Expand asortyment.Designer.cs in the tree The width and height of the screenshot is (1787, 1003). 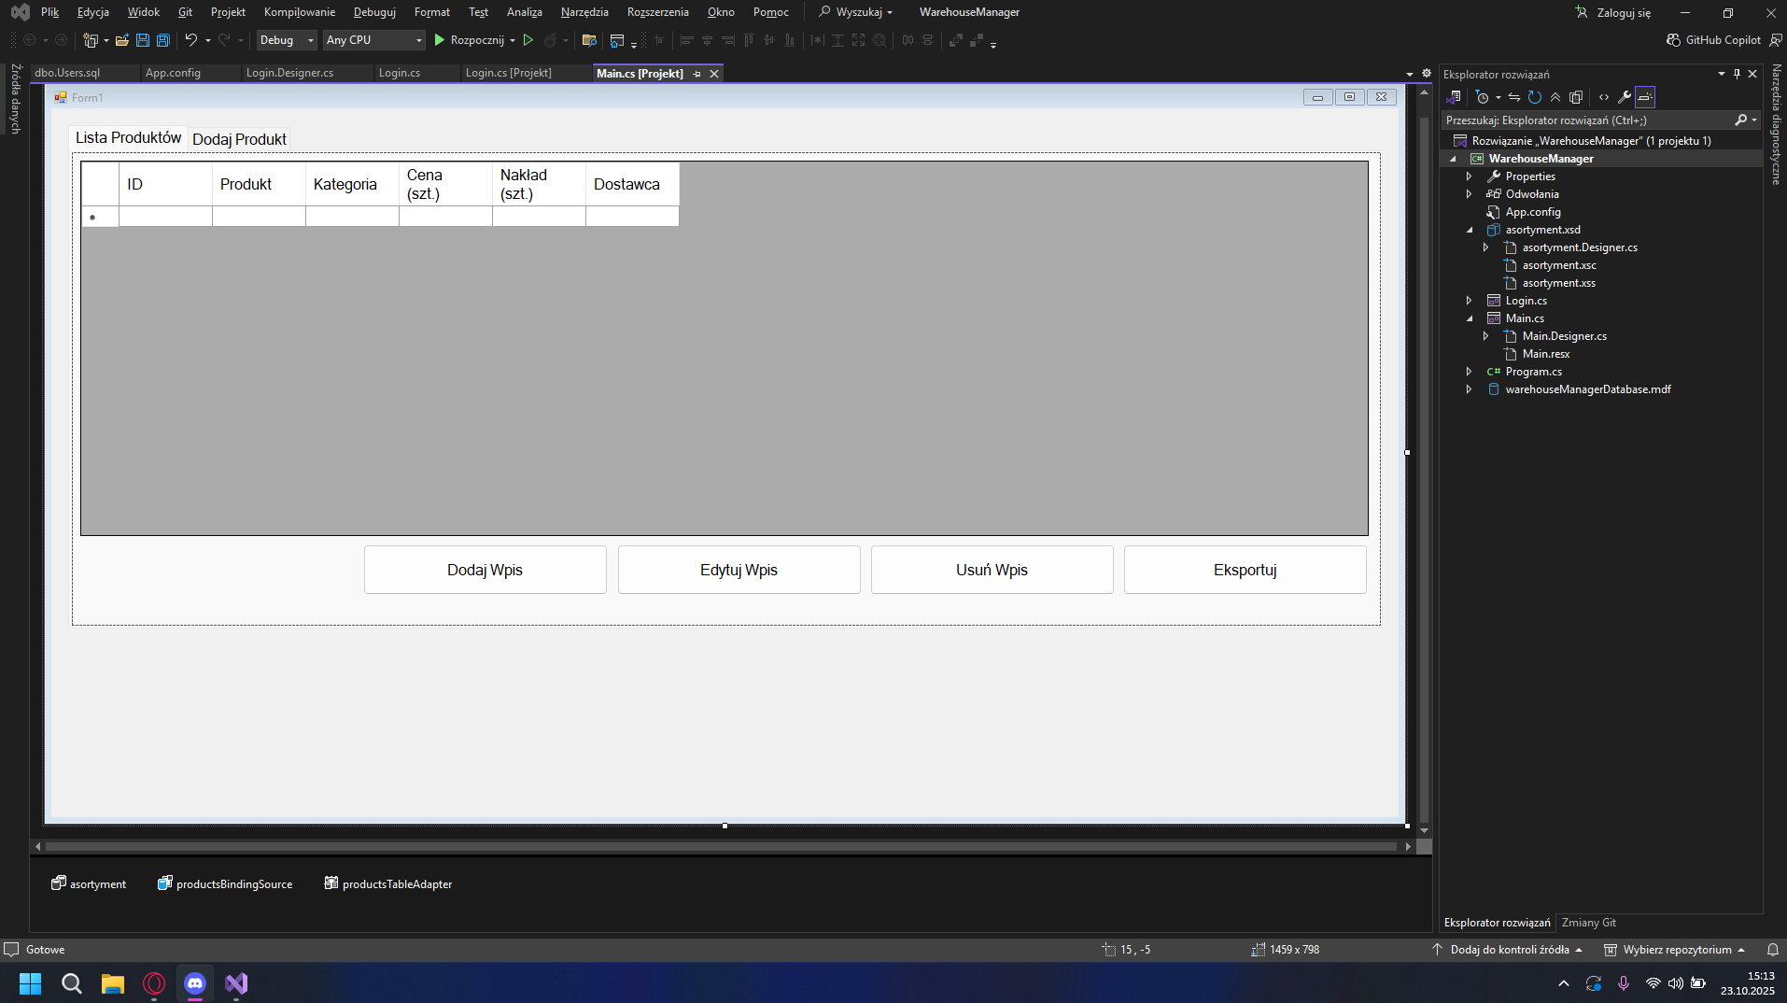pyautogui.click(x=1485, y=247)
